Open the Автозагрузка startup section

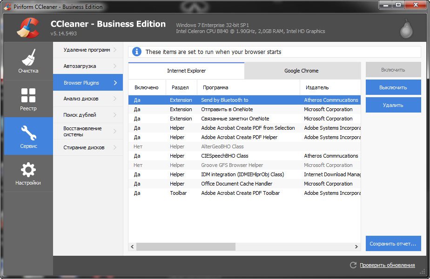(x=88, y=66)
